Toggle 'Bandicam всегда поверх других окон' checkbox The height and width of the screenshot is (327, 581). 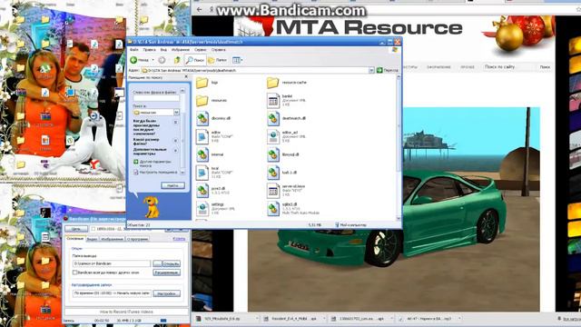(74, 272)
